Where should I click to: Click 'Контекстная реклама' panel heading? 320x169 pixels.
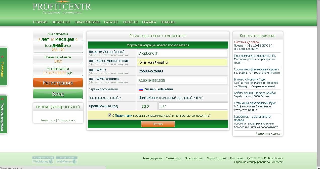click(258, 36)
